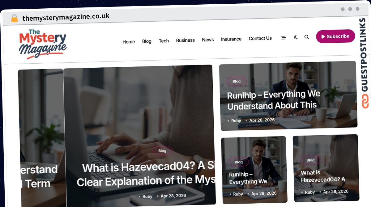Open small 'Runlhlp – Everything We' card title
371x207 pixels.
click(248, 178)
